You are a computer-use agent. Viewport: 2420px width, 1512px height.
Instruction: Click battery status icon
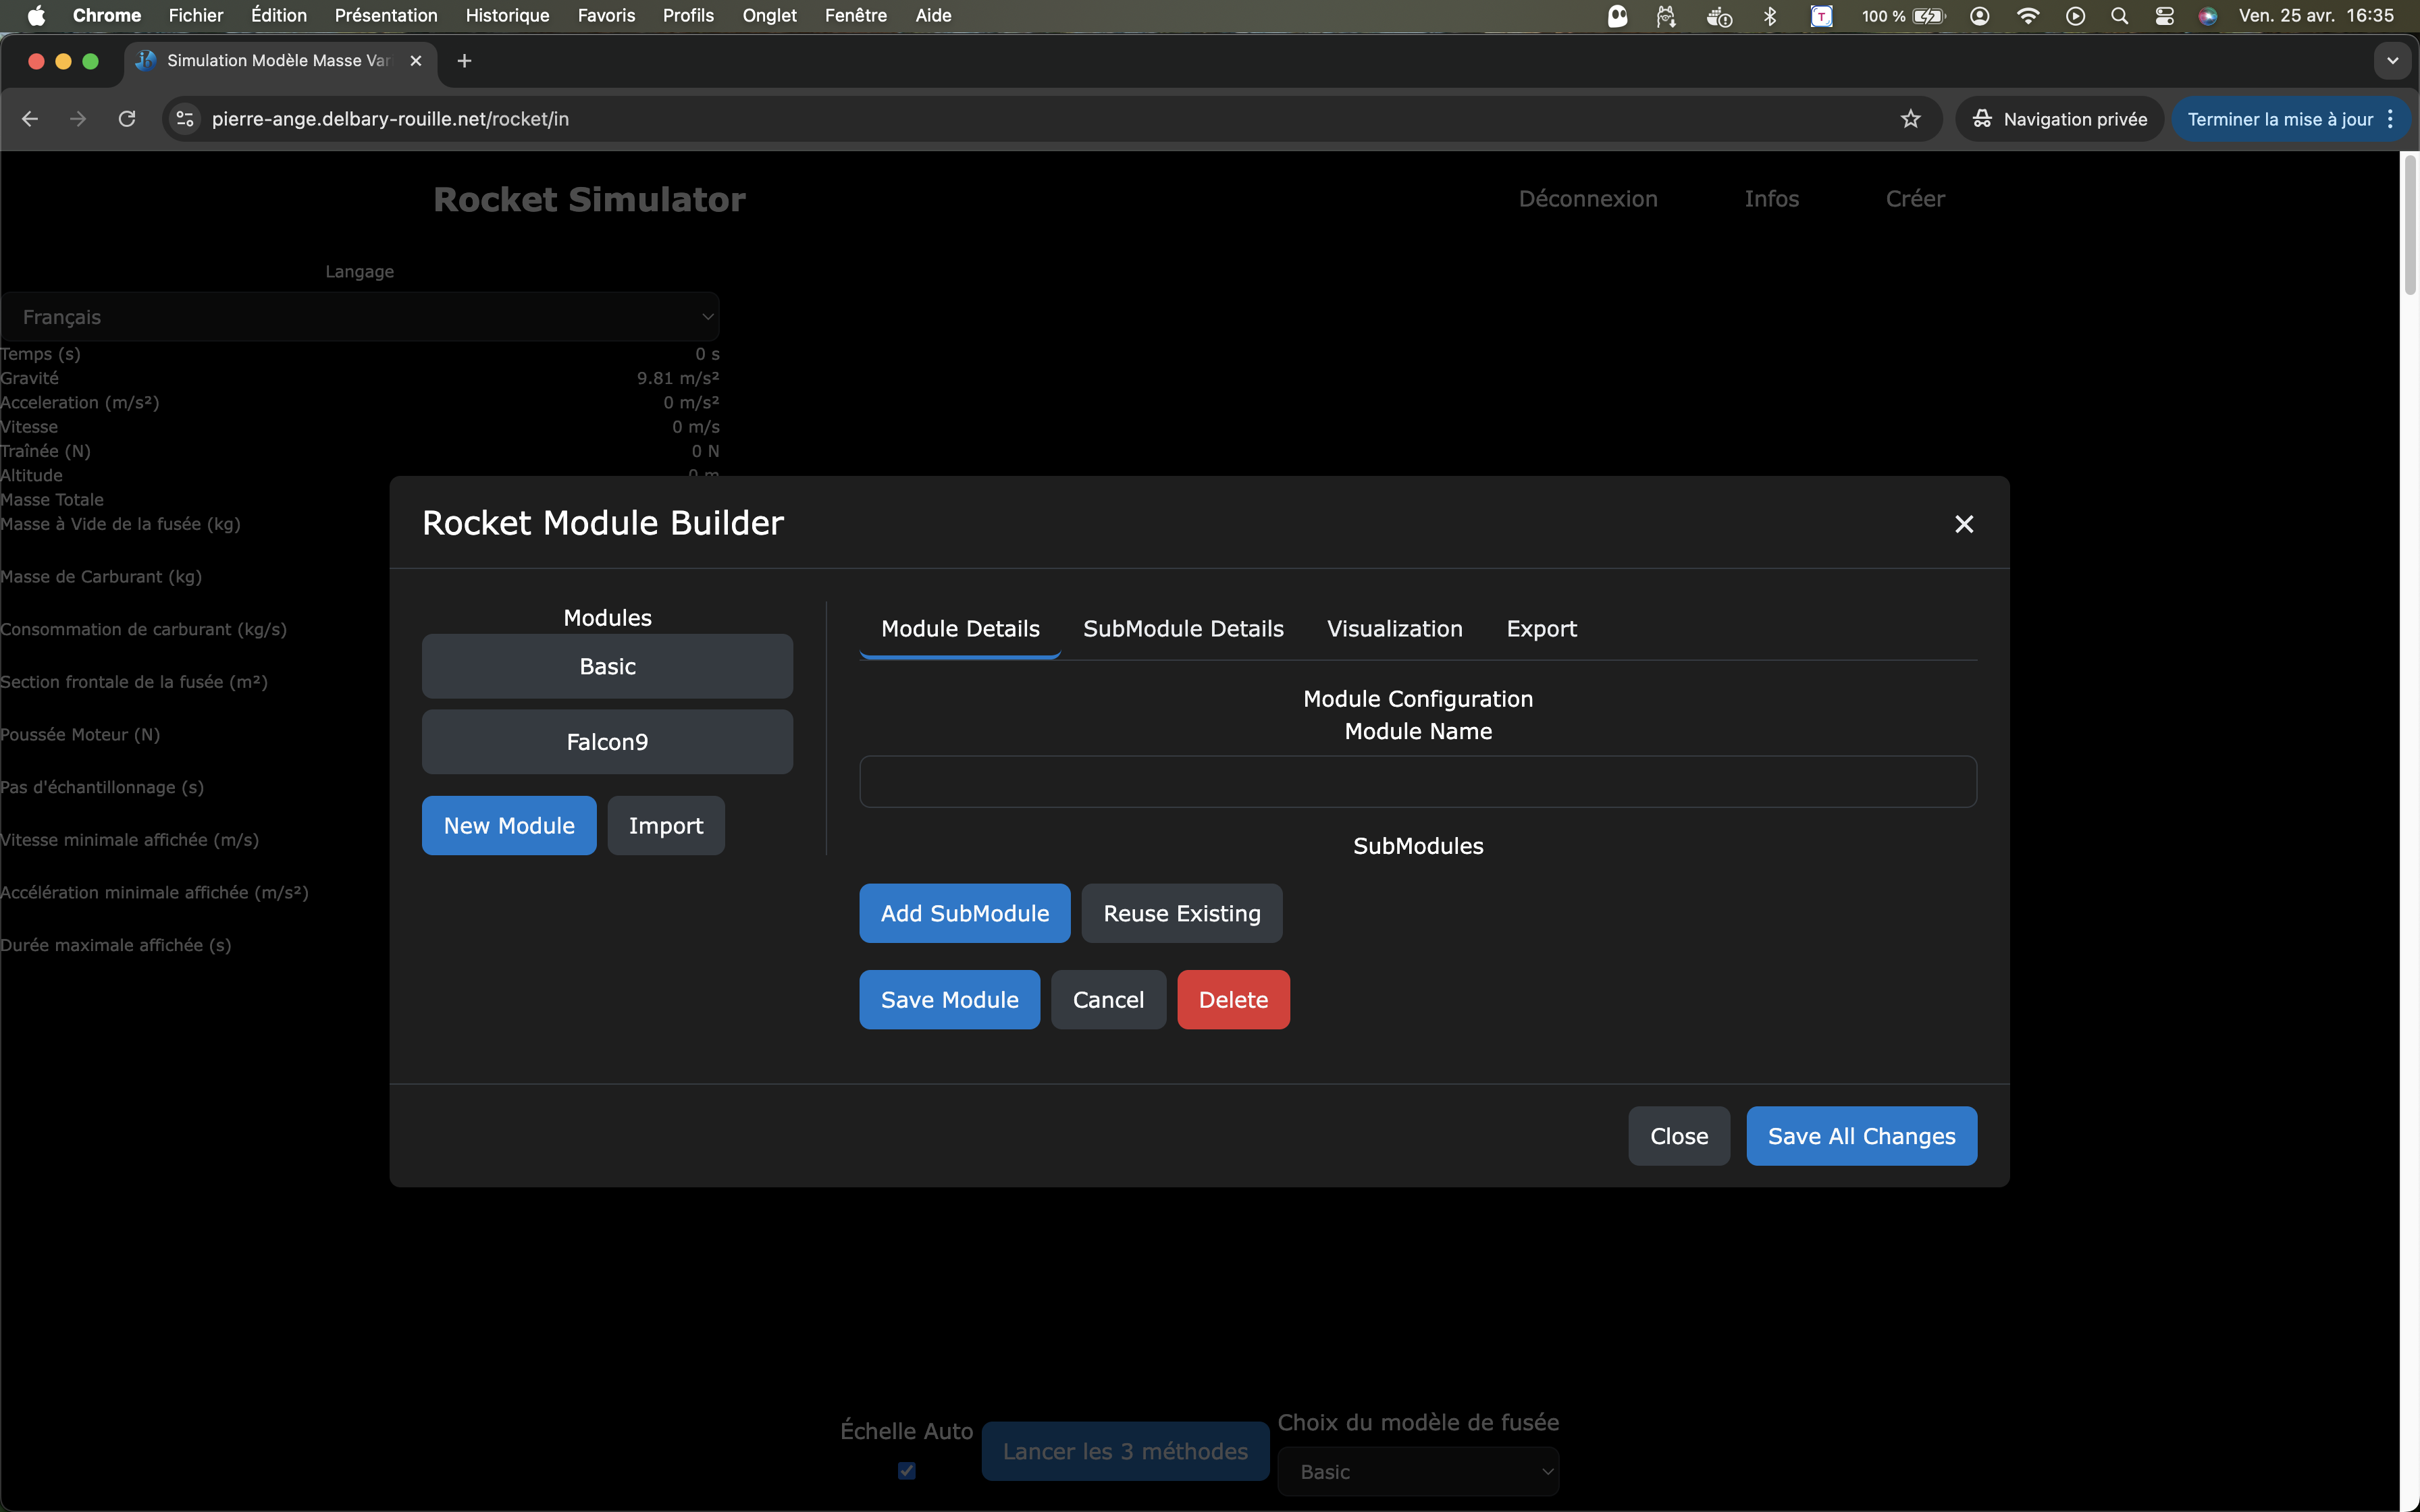1903,15
